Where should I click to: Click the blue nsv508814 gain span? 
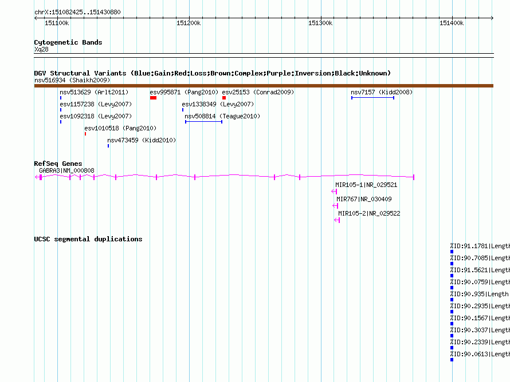click(203, 122)
